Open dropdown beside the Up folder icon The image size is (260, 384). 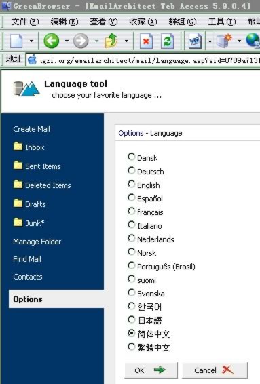pyautogui.click(x=126, y=41)
